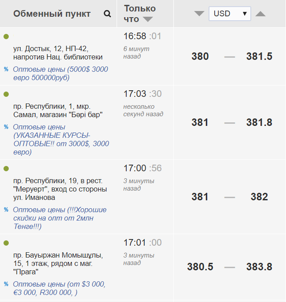Click the 383.8 sell rate

pyautogui.click(x=259, y=267)
